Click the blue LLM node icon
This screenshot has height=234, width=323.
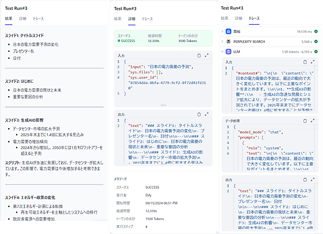coord(229,51)
